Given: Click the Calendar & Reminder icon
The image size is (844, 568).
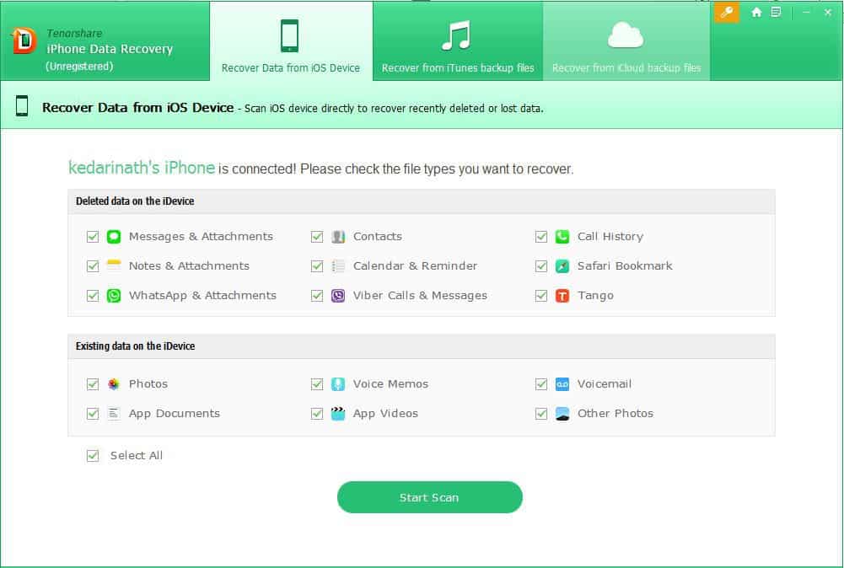Looking at the screenshot, I should click(338, 266).
